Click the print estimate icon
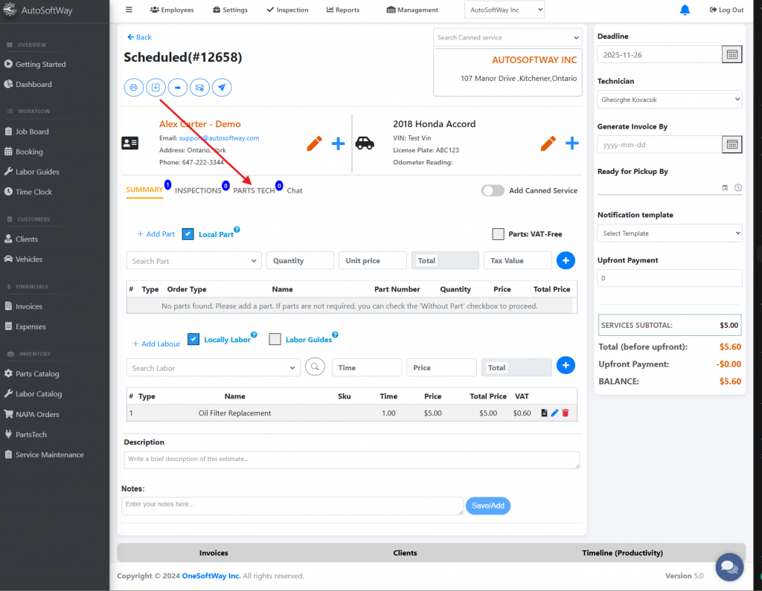 pos(134,88)
